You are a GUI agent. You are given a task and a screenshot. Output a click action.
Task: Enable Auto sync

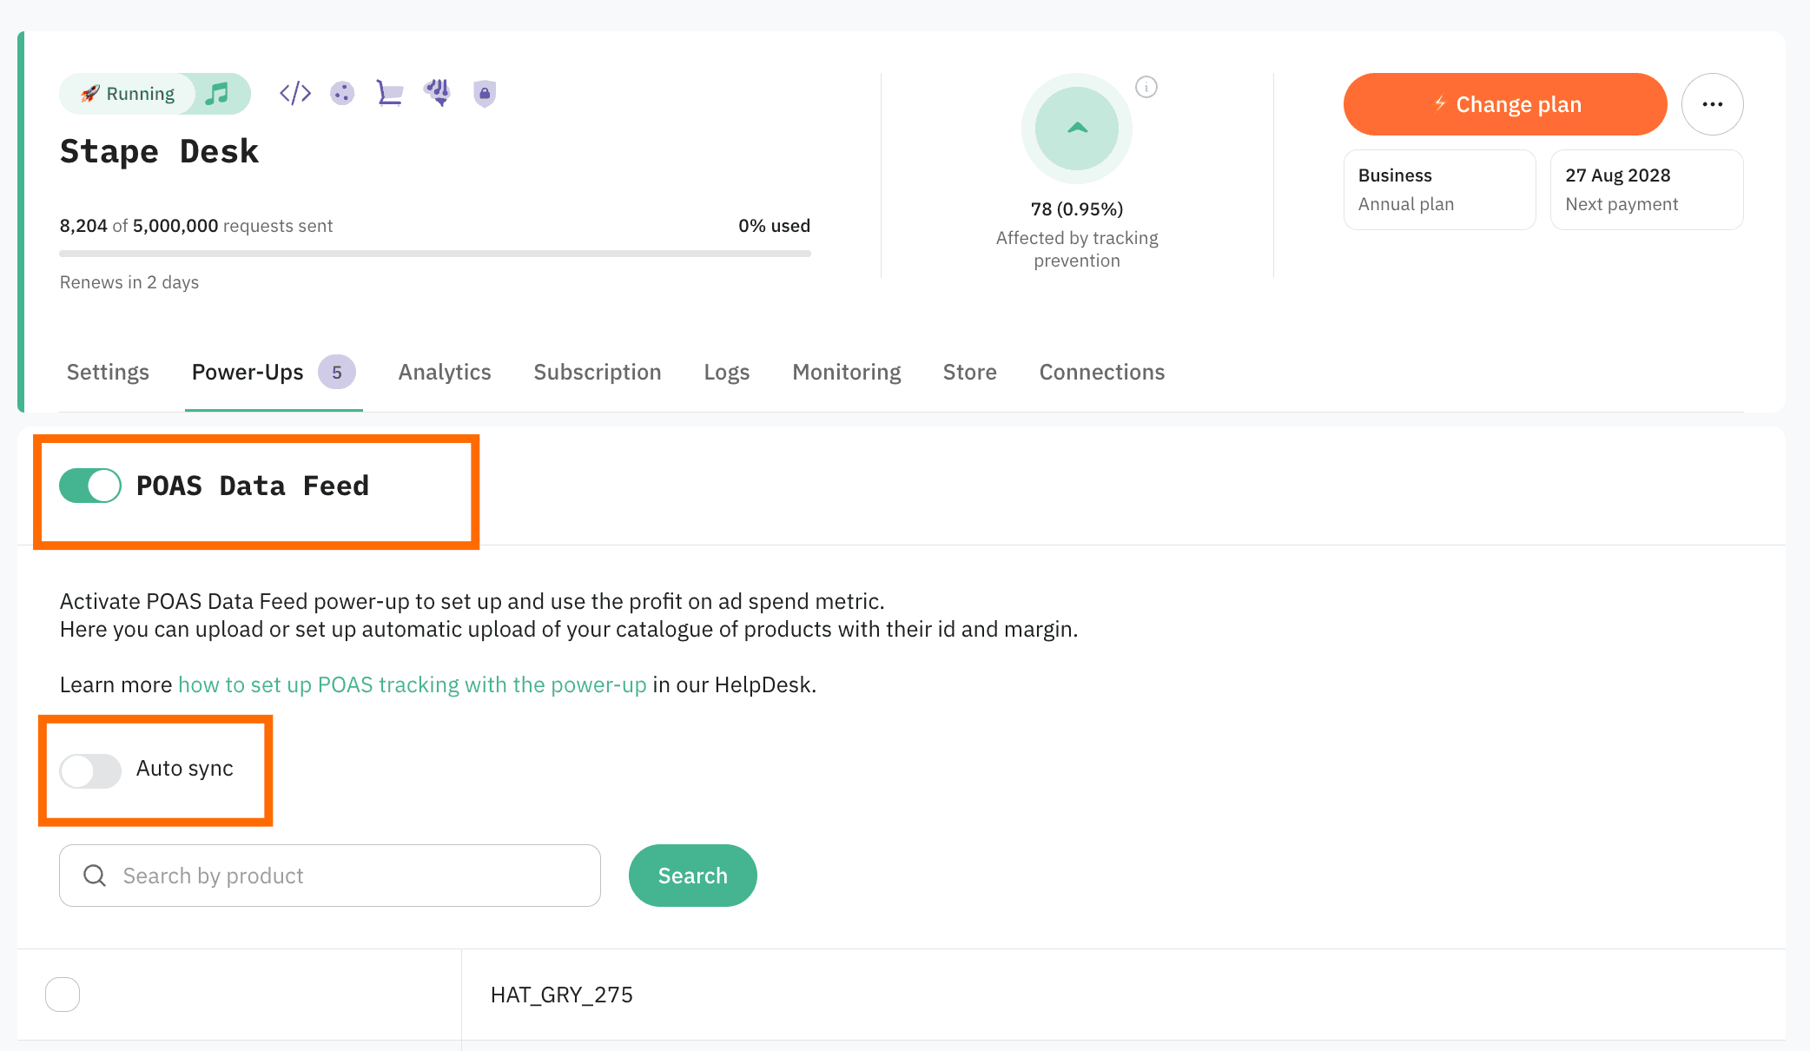click(90, 770)
